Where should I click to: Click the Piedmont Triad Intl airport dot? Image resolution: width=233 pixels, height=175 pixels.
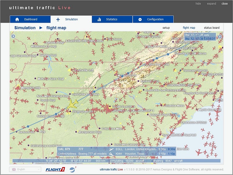(181, 70)
